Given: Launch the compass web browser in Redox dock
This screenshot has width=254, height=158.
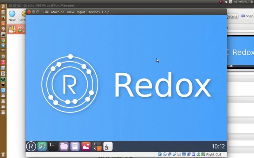Looking at the screenshot, I should click(x=42, y=146).
